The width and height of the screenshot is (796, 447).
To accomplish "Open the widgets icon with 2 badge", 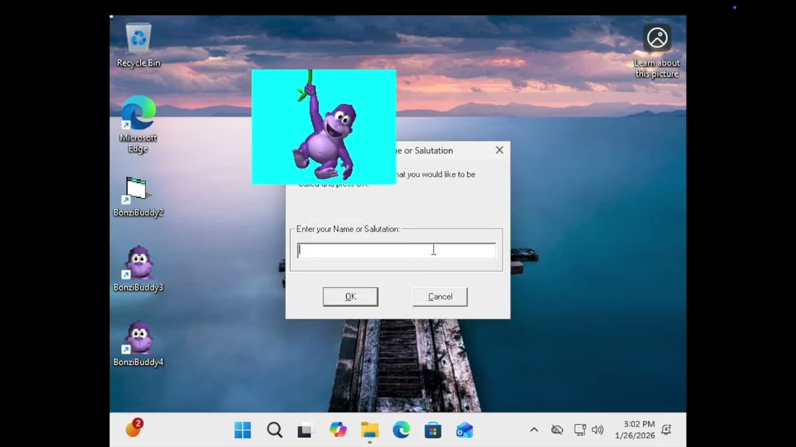I will 134,428.
